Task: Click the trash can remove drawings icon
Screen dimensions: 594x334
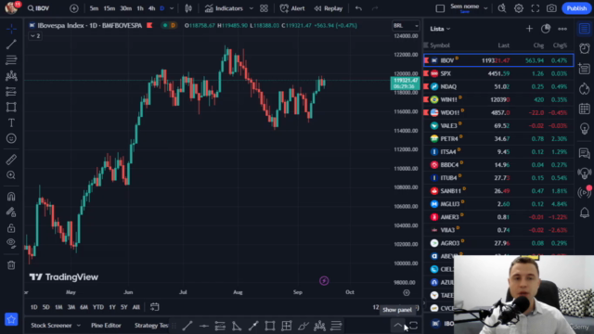Action: point(11,265)
